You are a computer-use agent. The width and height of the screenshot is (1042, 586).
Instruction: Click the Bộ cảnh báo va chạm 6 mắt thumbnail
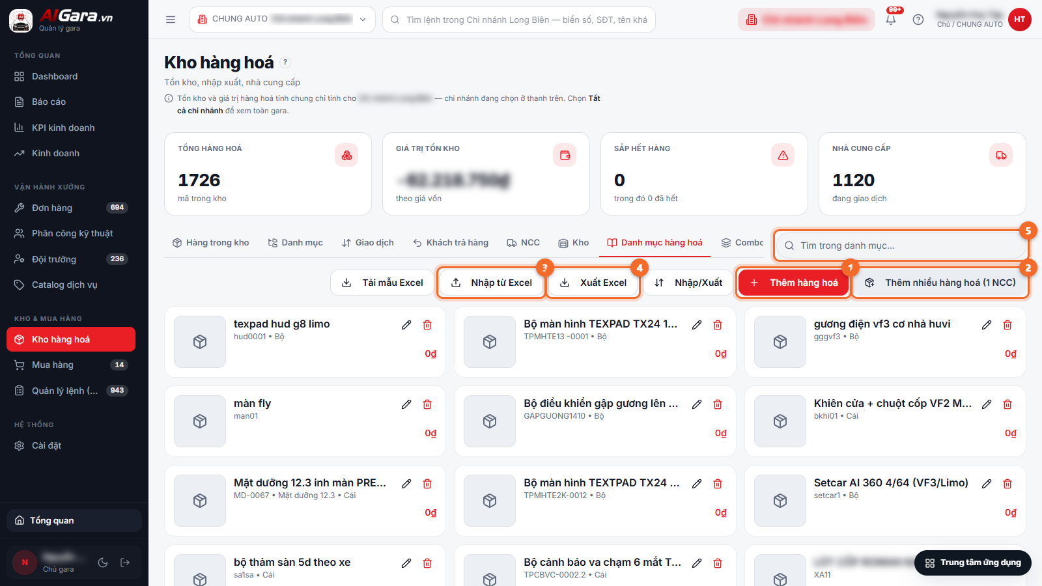click(490, 570)
